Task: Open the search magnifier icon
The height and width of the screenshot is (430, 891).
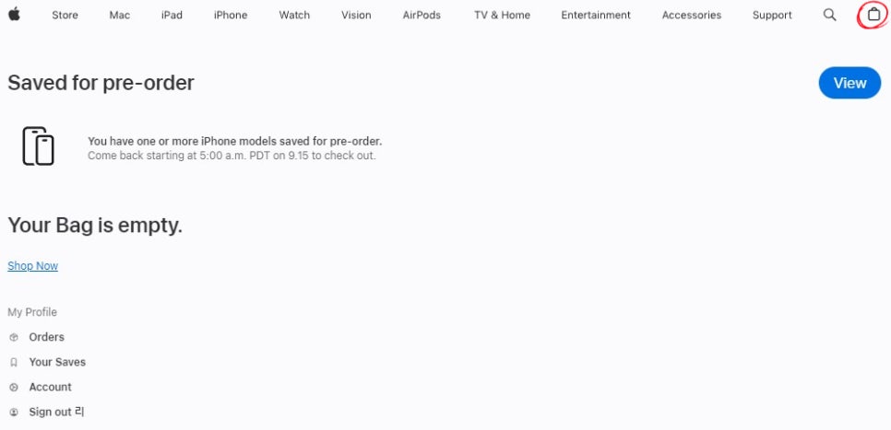Action: click(x=829, y=15)
